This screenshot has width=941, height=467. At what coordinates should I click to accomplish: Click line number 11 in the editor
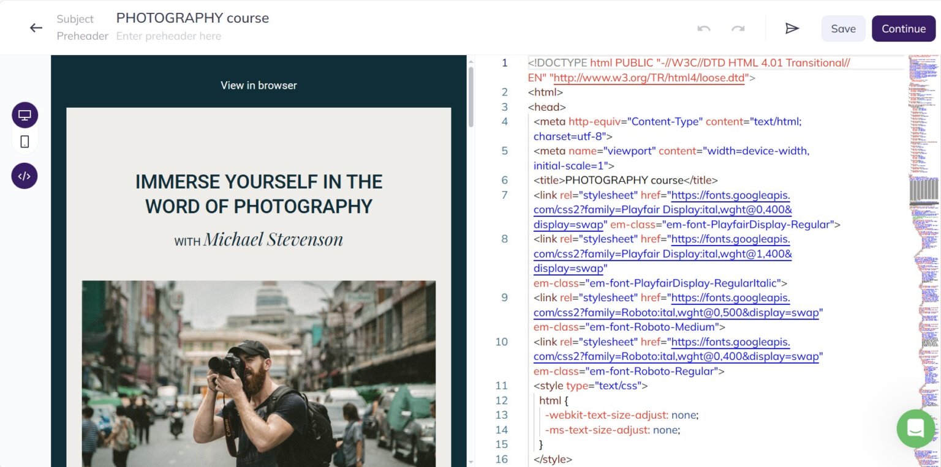501,386
